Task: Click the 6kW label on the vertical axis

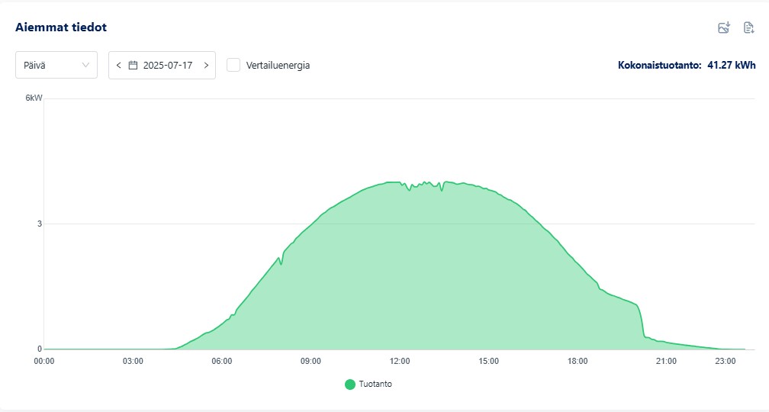Action: tap(34, 99)
